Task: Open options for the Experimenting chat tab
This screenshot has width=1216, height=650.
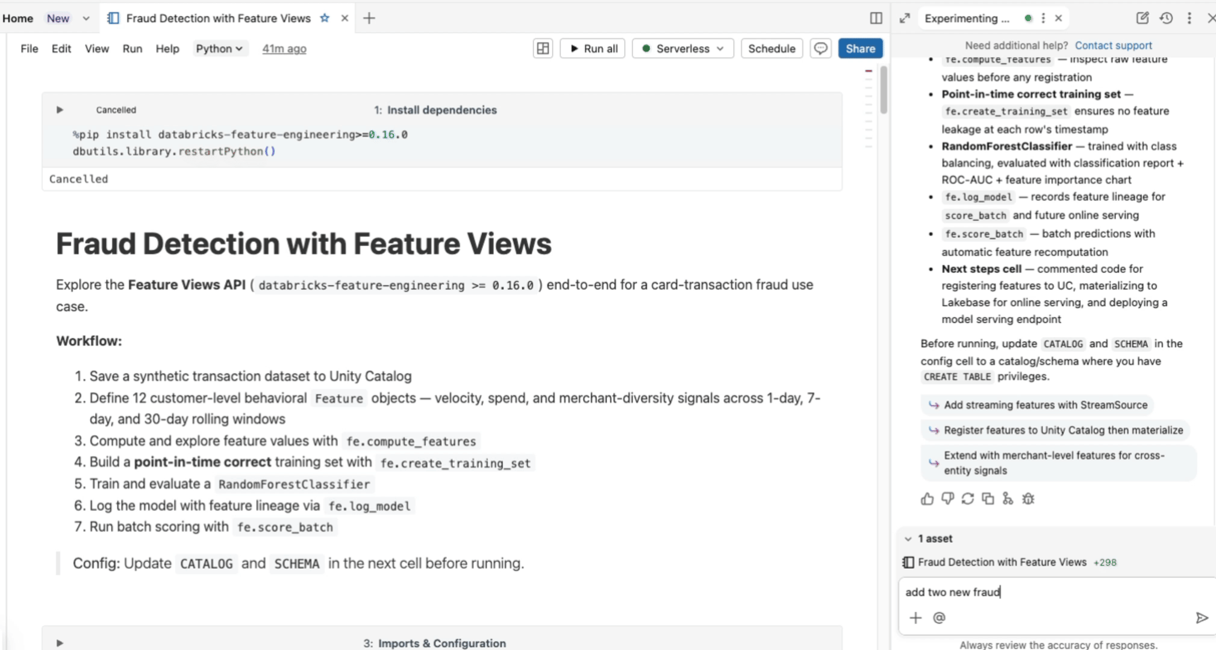Action: pos(1043,18)
